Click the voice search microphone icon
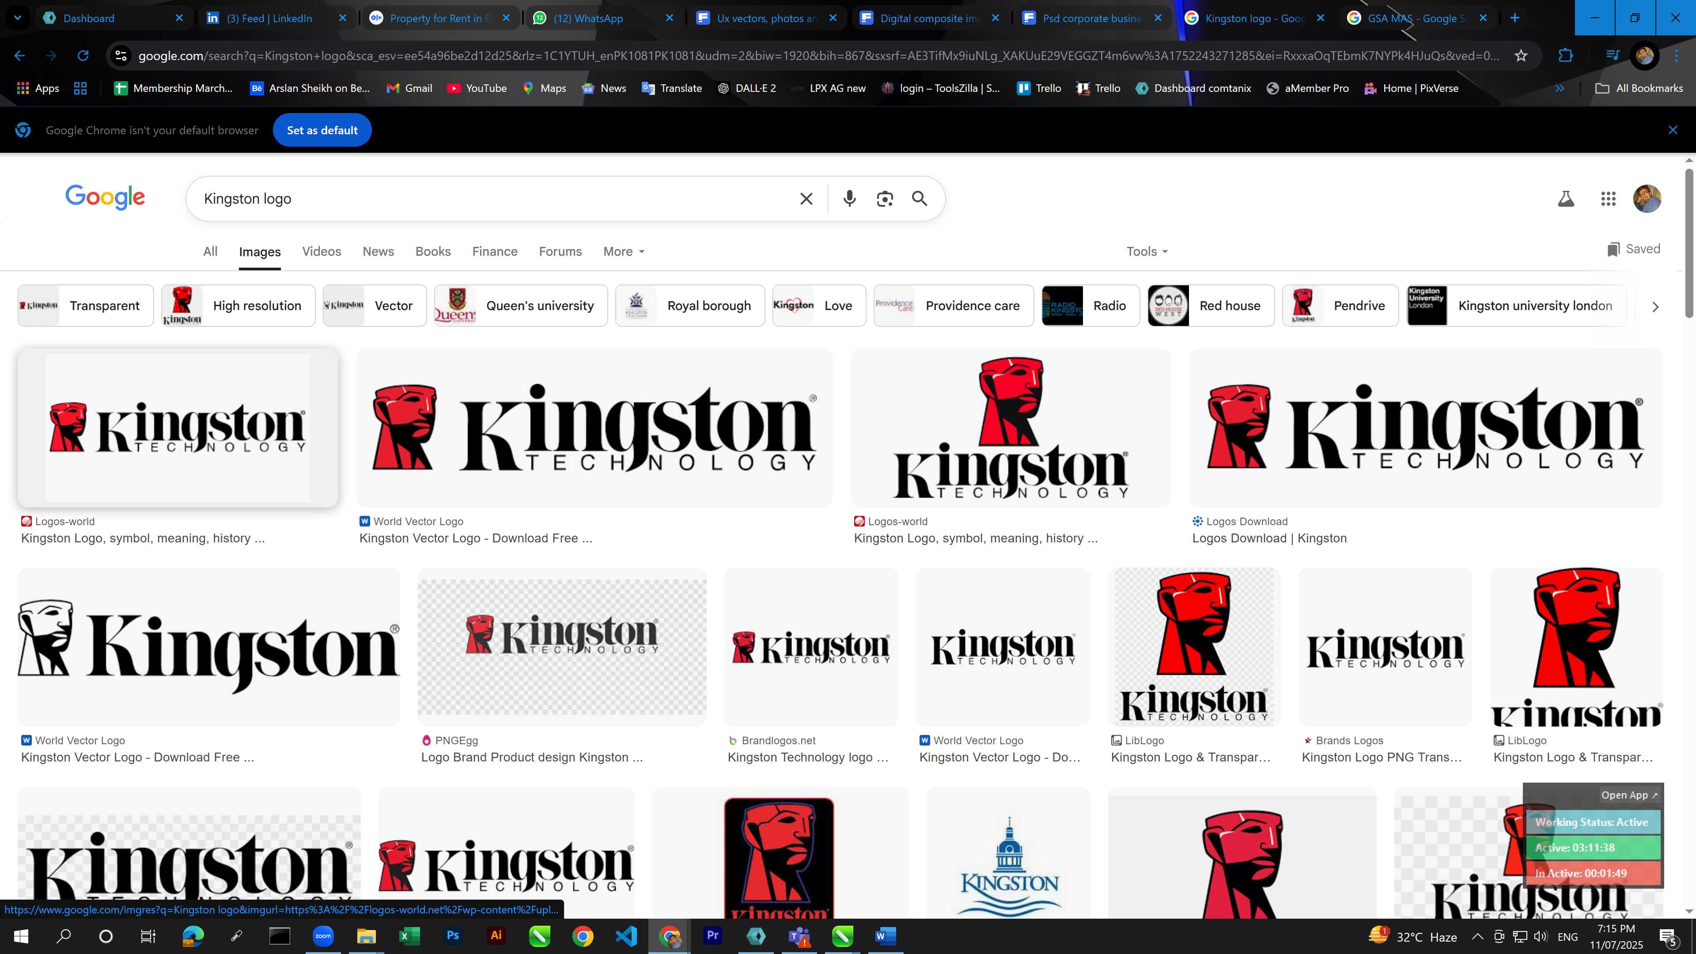 tap(849, 198)
